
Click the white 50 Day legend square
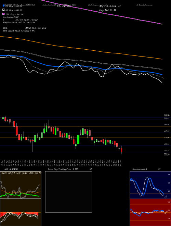(3, 10)
